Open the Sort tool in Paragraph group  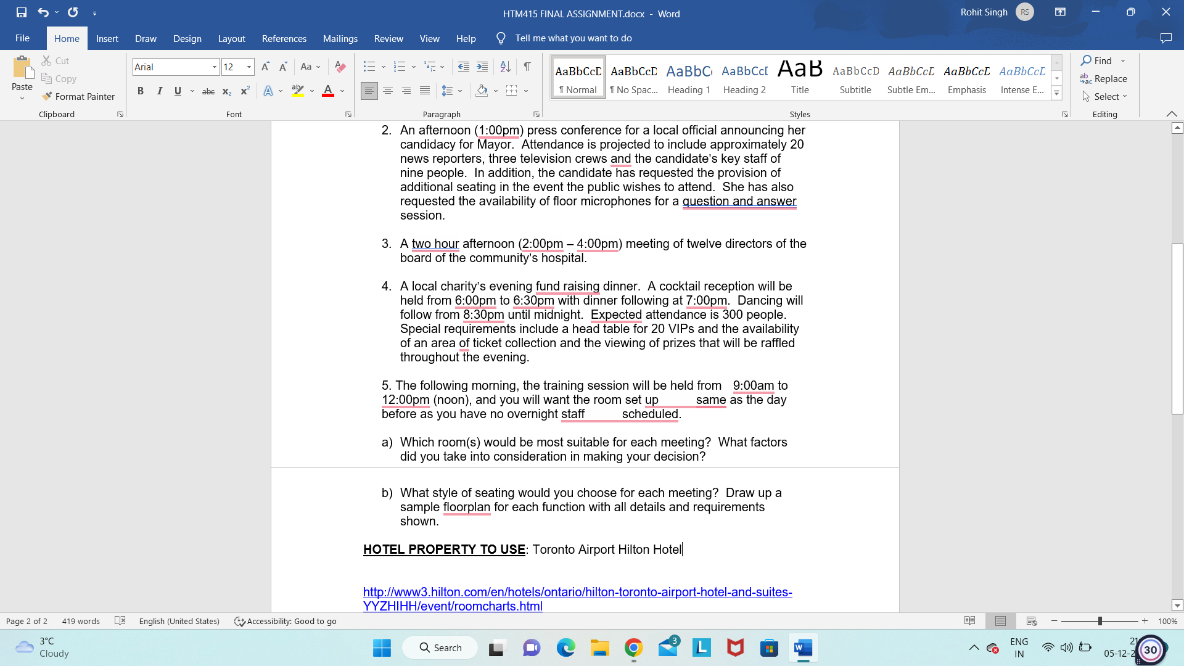(x=505, y=66)
